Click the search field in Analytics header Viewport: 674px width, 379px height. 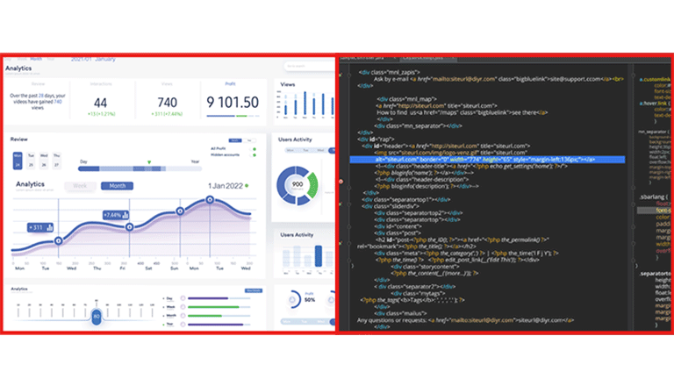pos(309,66)
